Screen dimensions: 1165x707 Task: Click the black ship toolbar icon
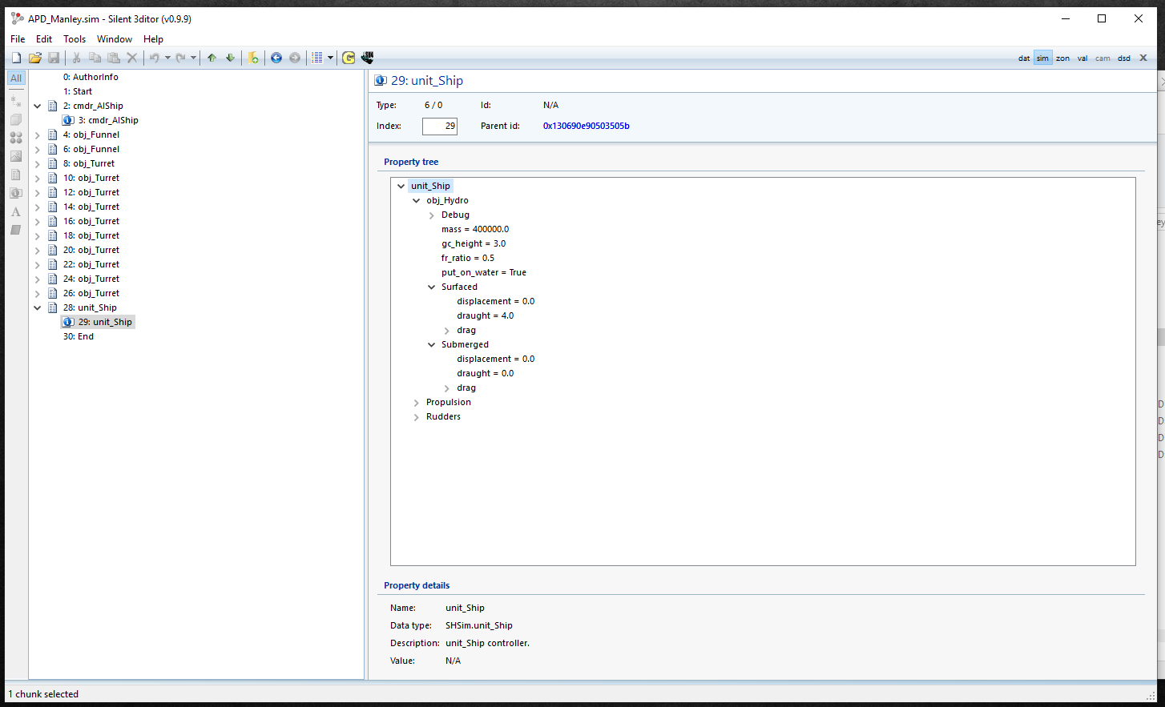[x=368, y=58]
